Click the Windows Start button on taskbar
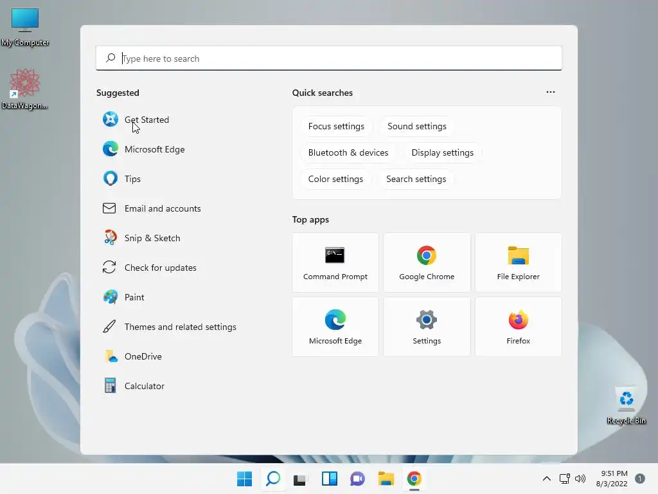This screenshot has width=658, height=494. click(x=244, y=479)
